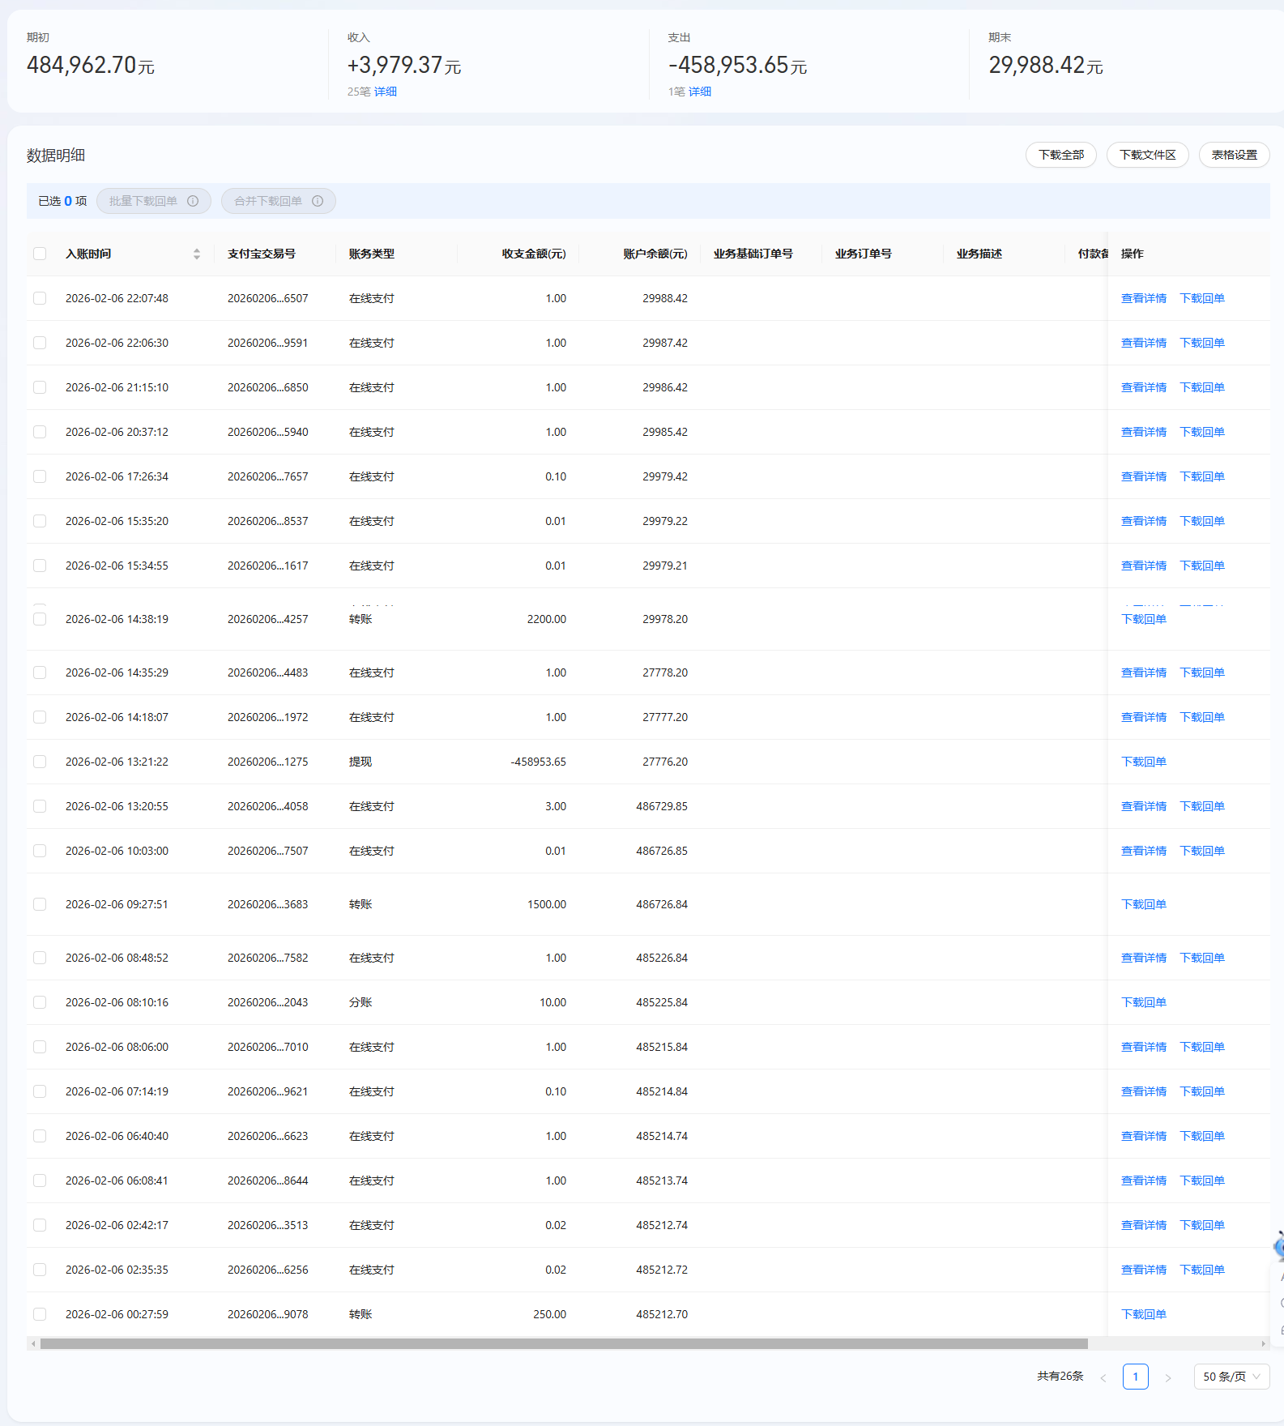
Task: Click scrollbar left arrow
Action: pos(33,1343)
